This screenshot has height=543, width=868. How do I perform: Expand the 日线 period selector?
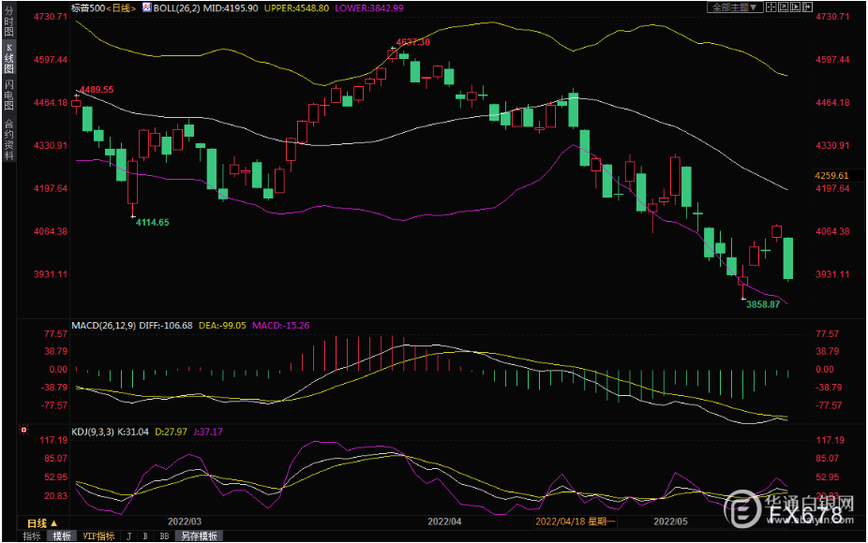(x=42, y=522)
